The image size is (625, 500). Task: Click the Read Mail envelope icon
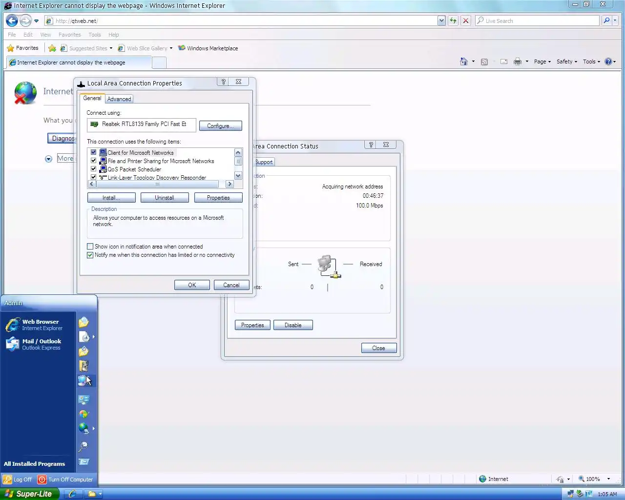[504, 62]
